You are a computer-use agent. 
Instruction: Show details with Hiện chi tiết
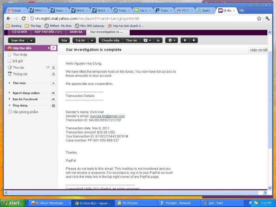258,50
